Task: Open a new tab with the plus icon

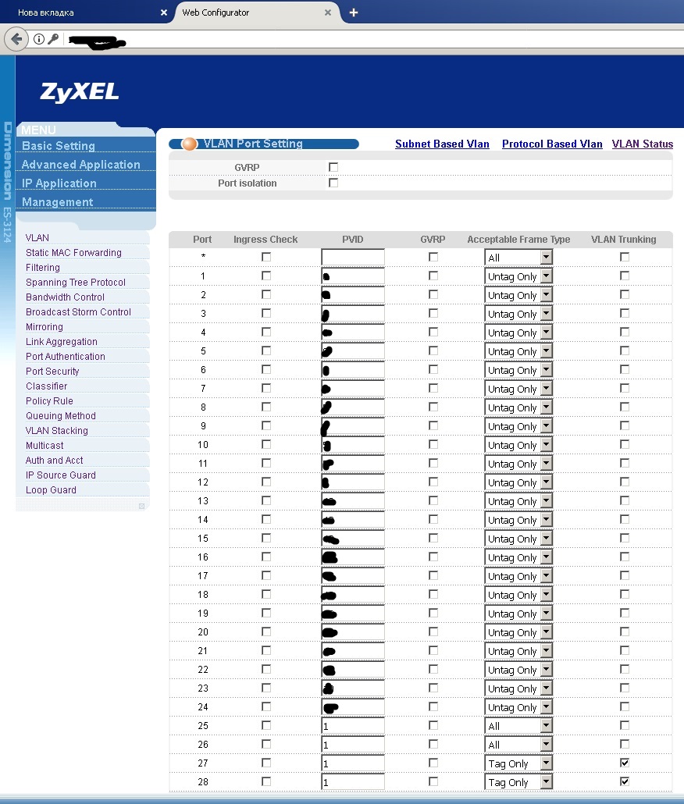Action: (x=352, y=11)
